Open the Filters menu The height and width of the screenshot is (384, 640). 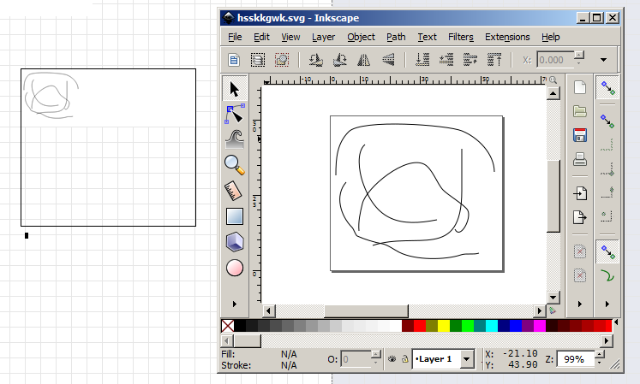[x=460, y=37]
